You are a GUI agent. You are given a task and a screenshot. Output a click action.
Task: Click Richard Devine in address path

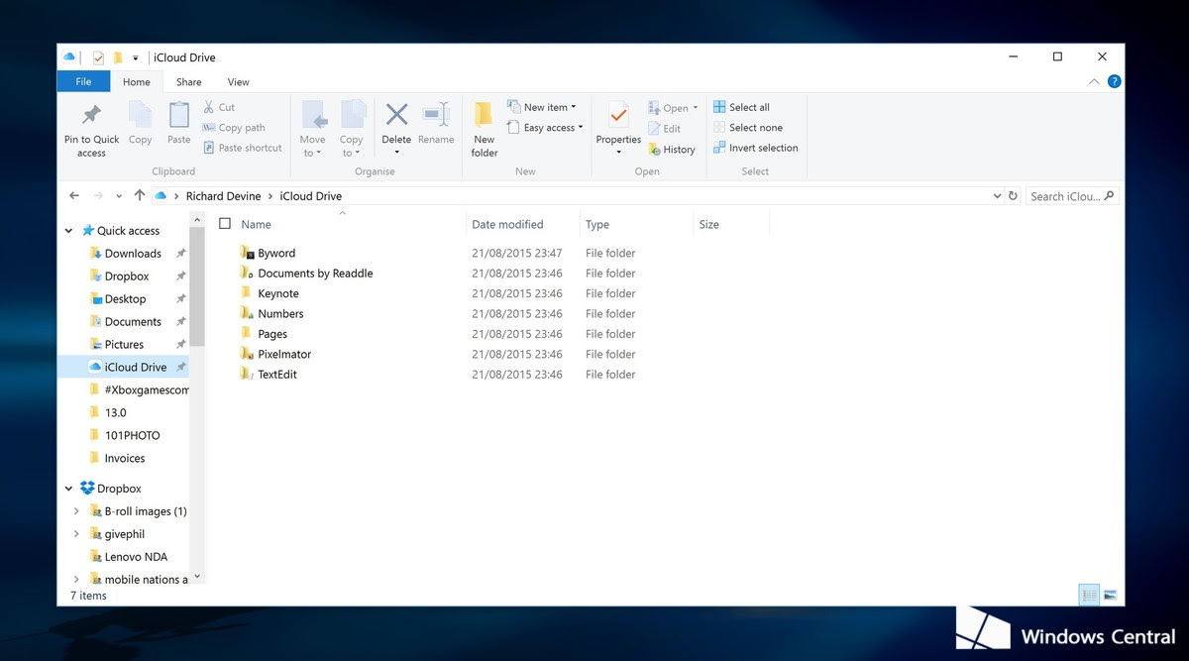[x=226, y=196]
